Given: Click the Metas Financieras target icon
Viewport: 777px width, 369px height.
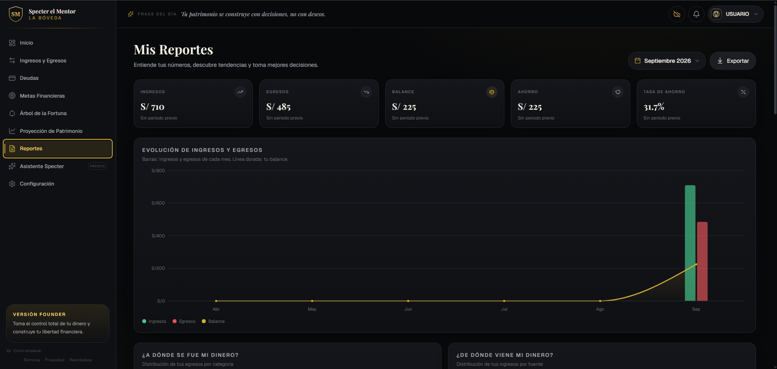Looking at the screenshot, I should point(12,96).
